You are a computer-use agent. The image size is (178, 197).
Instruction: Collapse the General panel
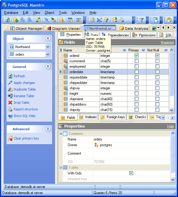(48, 66)
